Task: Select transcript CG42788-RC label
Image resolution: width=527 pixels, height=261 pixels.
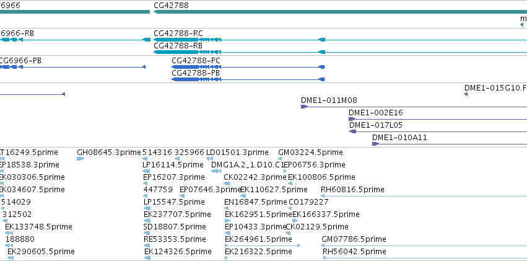Action: pyautogui.click(x=178, y=33)
